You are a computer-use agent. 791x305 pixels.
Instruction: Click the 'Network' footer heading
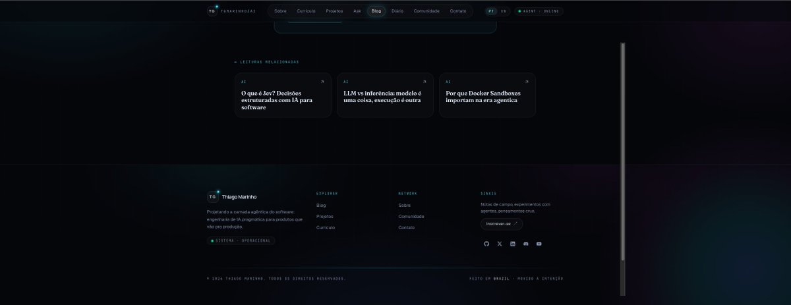pos(407,194)
